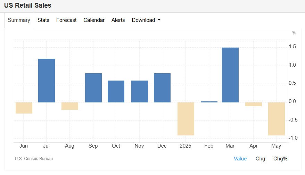
Task: Switch chart to Chg view
Action: click(x=260, y=159)
